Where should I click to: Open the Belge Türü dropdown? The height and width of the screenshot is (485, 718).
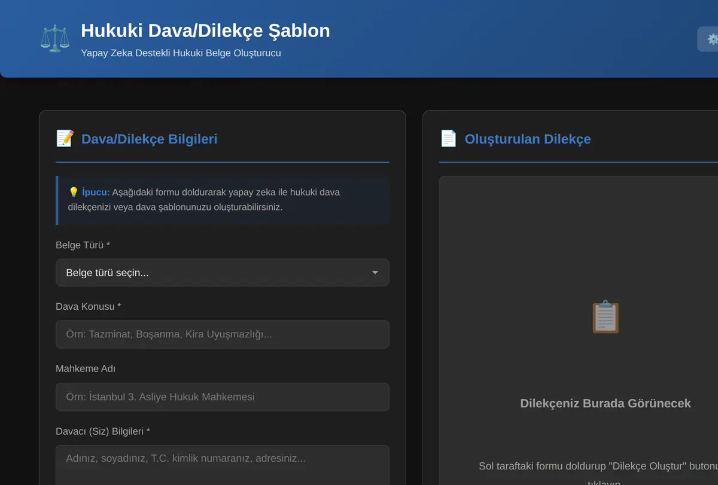coord(223,273)
